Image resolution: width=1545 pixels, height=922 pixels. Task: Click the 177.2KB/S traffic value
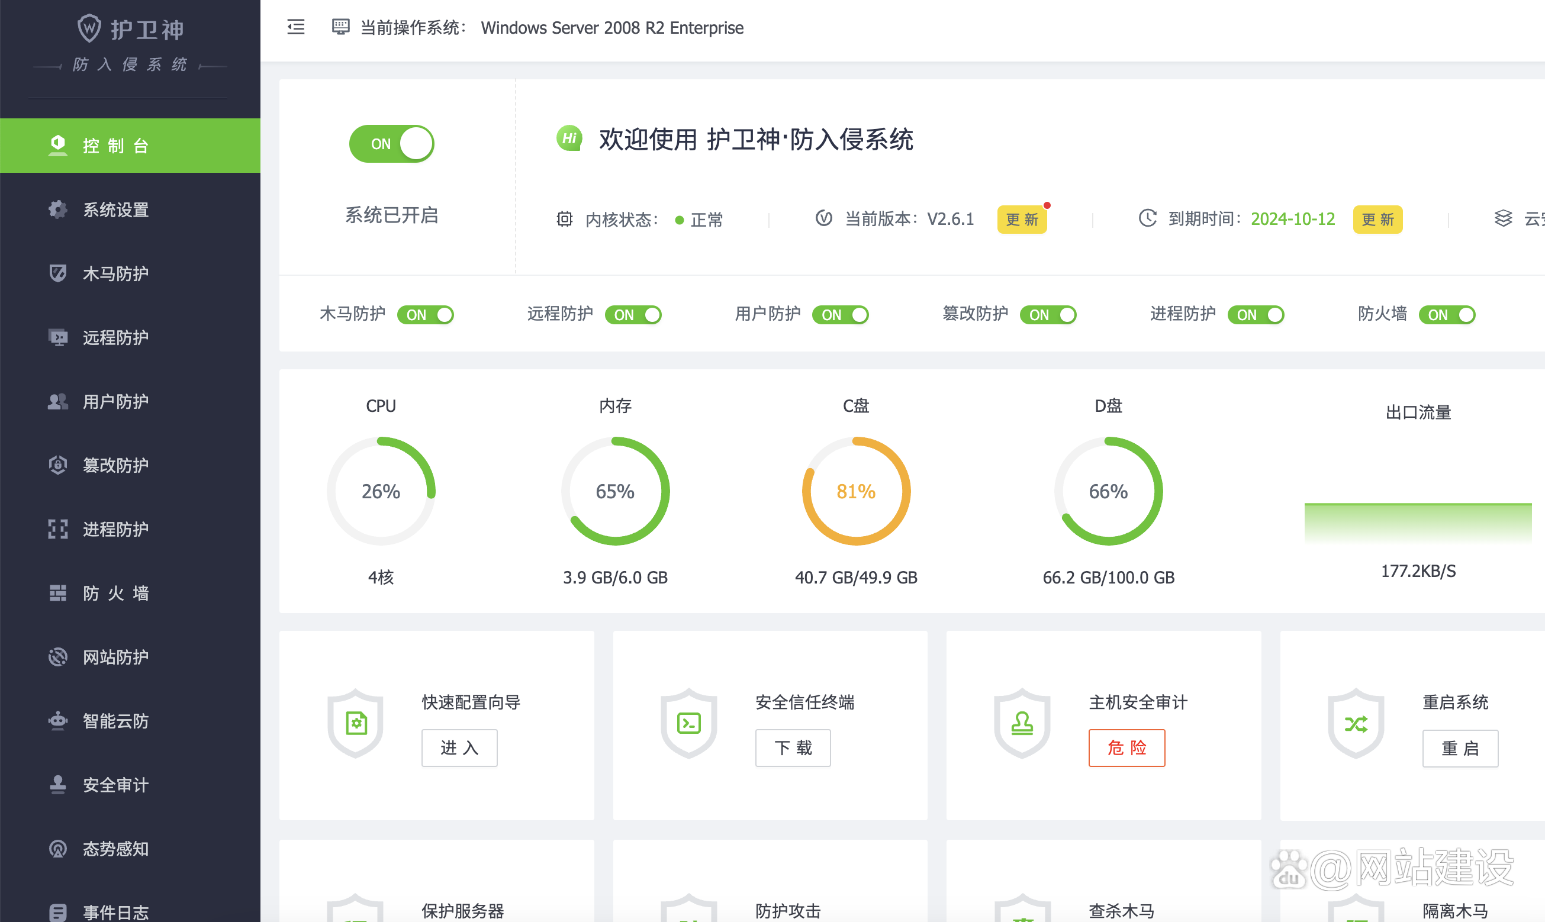pos(1418,570)
